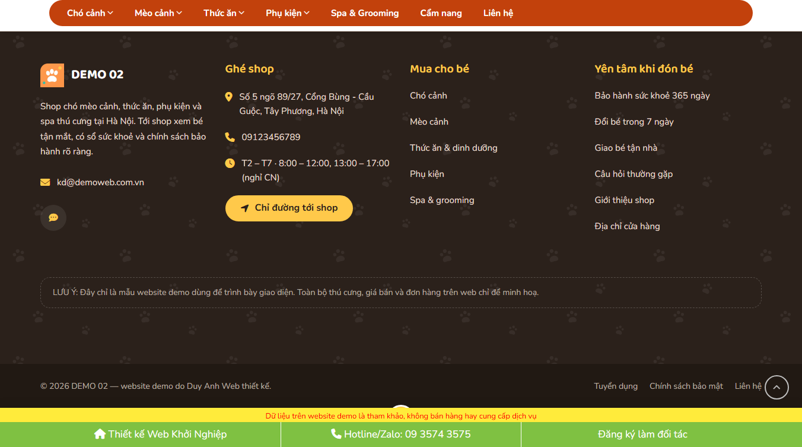Click the address text Số 5 ngõ 89/27
Screen dimensions: 802x447
tap(307, 104)
